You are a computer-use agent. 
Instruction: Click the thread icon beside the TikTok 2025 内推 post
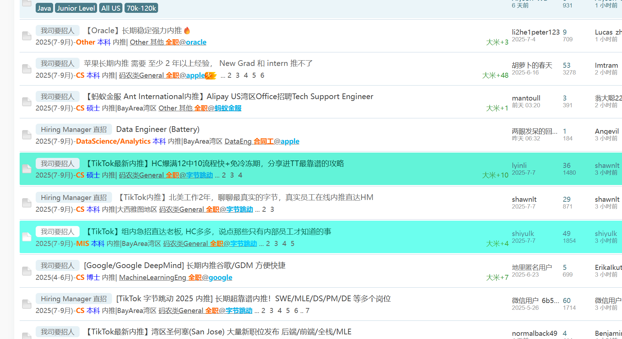(x=27, y=304)
